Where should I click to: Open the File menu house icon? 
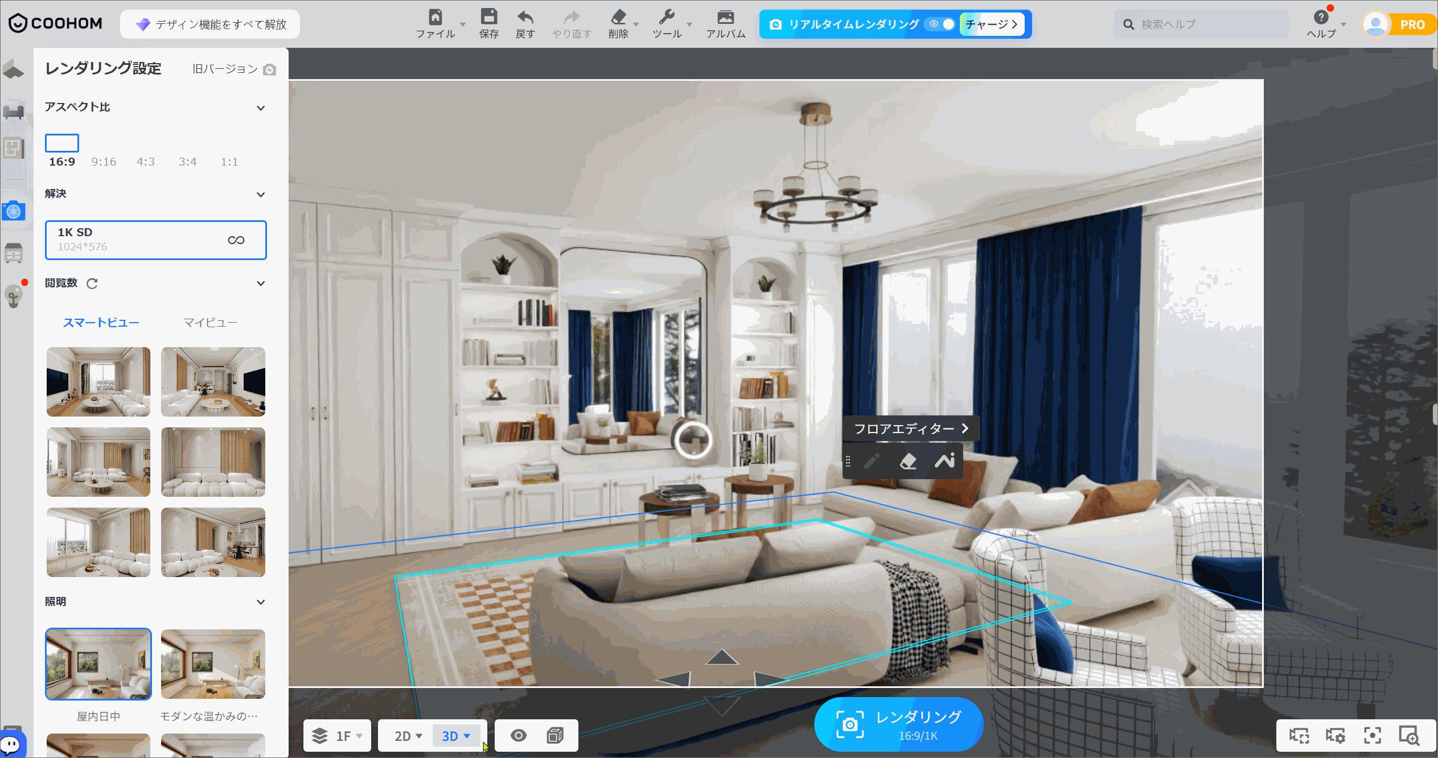click(x=435, y=17)
